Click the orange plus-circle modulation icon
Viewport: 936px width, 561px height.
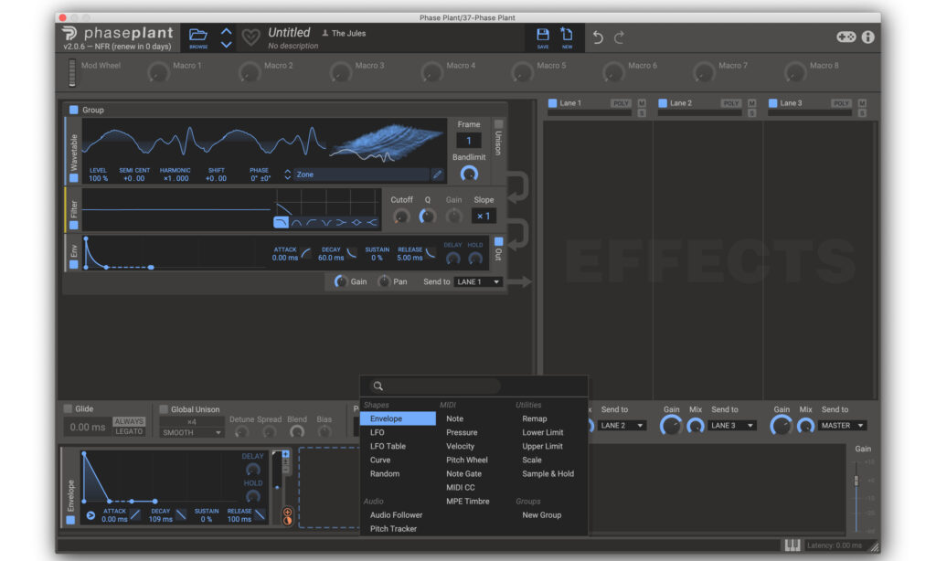point(288,512)
